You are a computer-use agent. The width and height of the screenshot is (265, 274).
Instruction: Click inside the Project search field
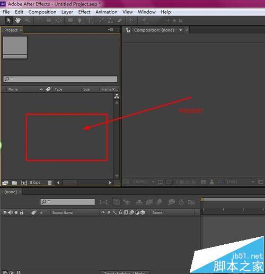tap(60, 79)
